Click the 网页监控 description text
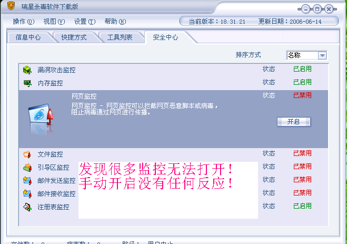347x244 pixels. (144, 109)
